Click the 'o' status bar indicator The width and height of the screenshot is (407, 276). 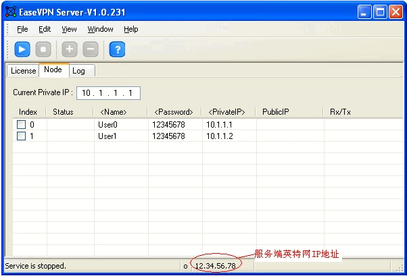pyautogui.click(x=185, y=266)
